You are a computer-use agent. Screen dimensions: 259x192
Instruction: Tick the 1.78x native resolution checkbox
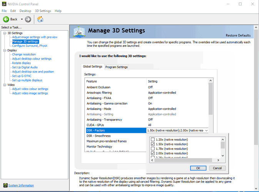pyautogui.click(x=153, y=149)
